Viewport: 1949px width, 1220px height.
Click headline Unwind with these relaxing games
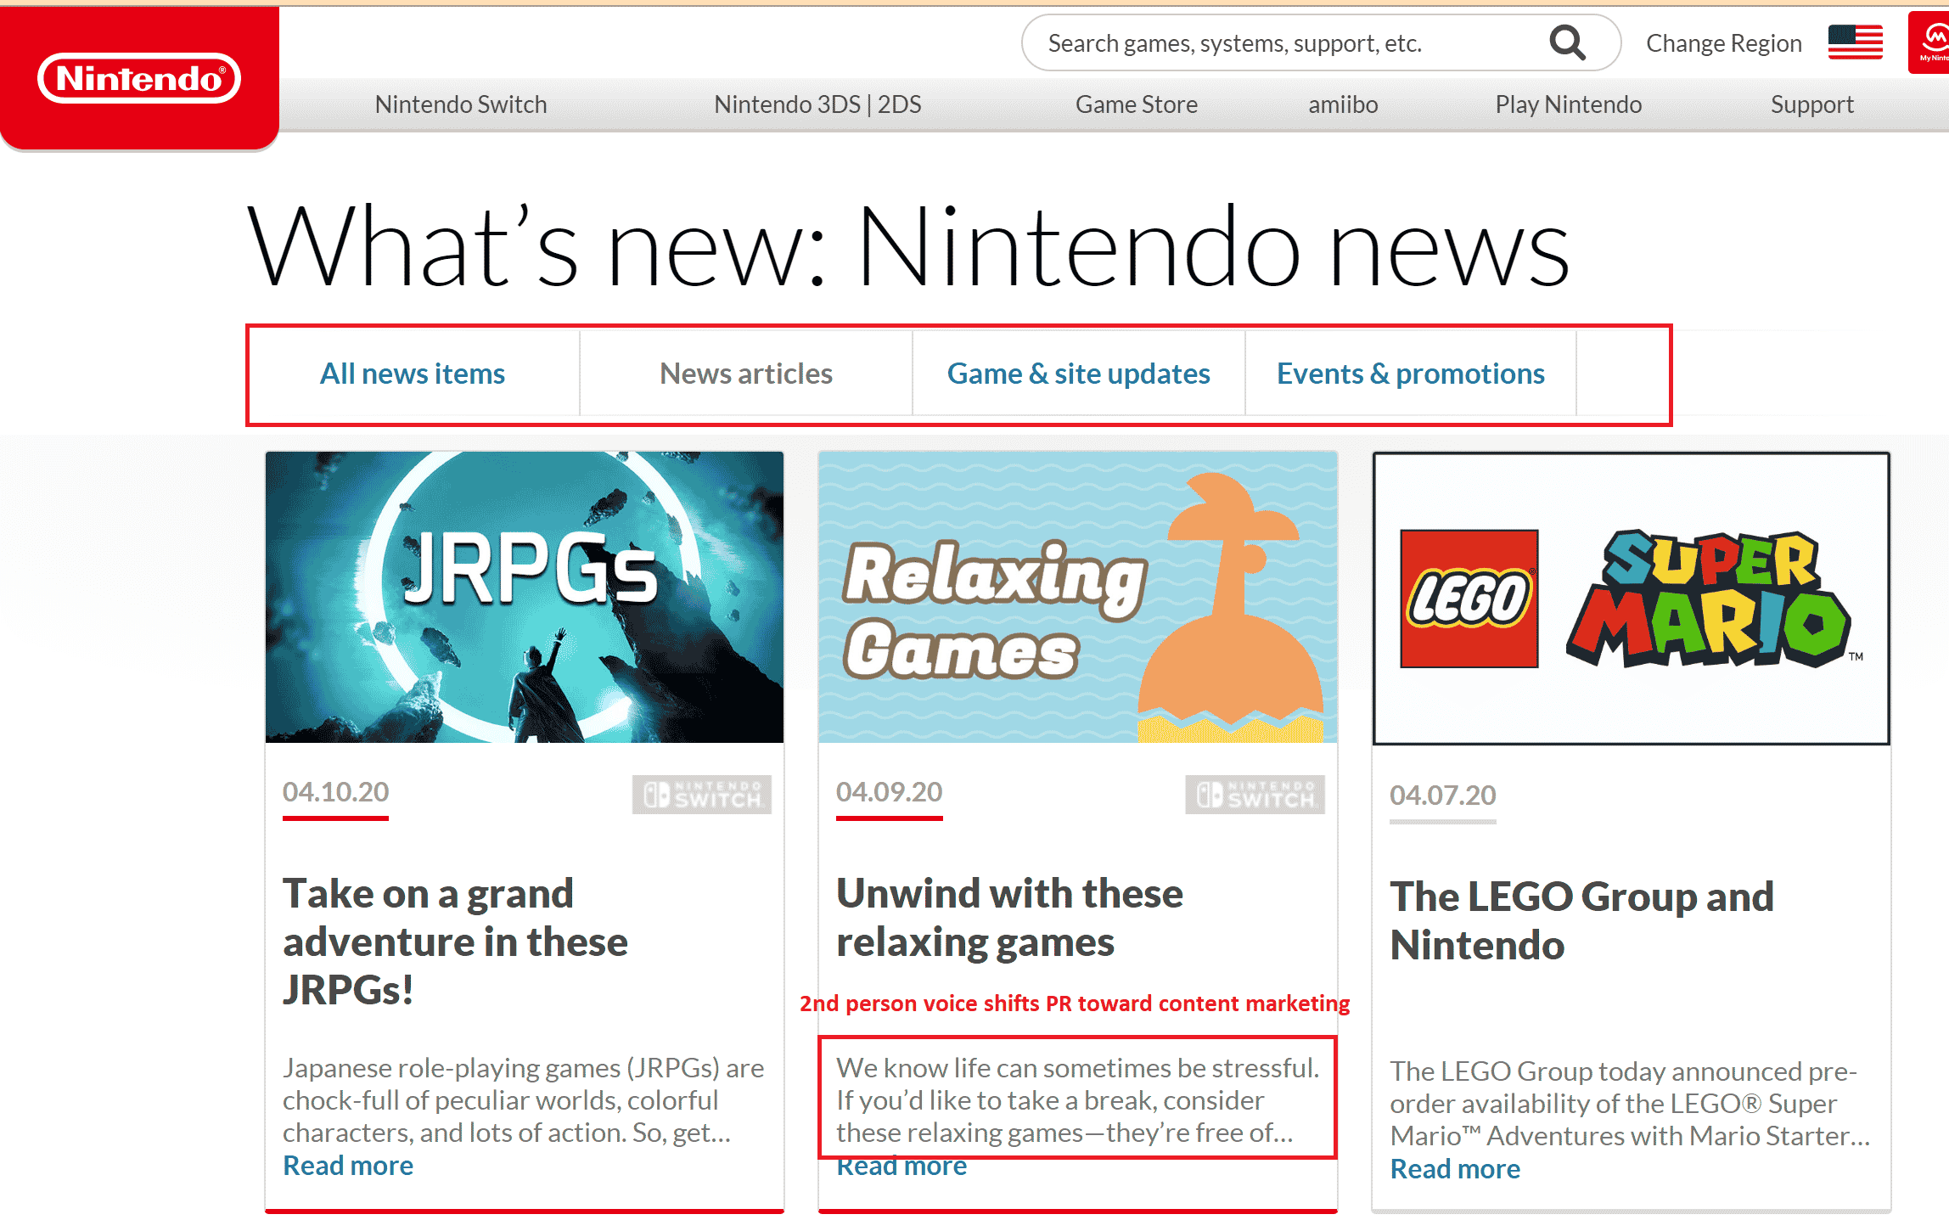[1009, 918]
